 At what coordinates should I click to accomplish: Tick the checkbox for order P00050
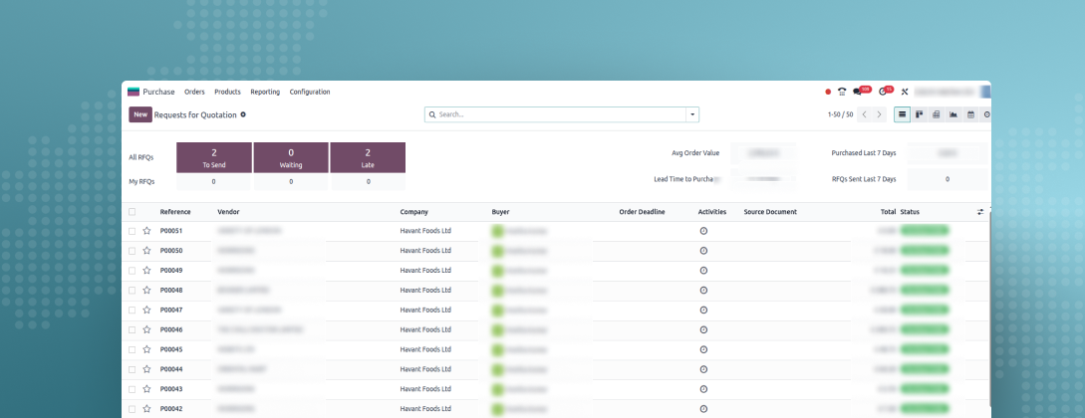[x=132, y=251]
